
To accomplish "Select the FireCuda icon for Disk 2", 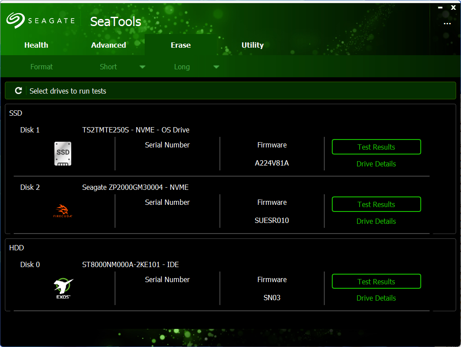I will point(63,211).
